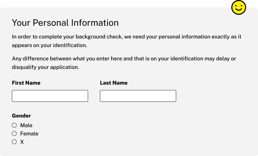Click the bold "Gender" group label
This screenshot has width=258, height=156.
coord(21,116)
